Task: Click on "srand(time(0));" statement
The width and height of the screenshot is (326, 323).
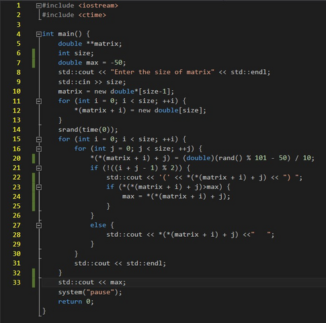Action: pyautogui.click(x=88, y=130)
